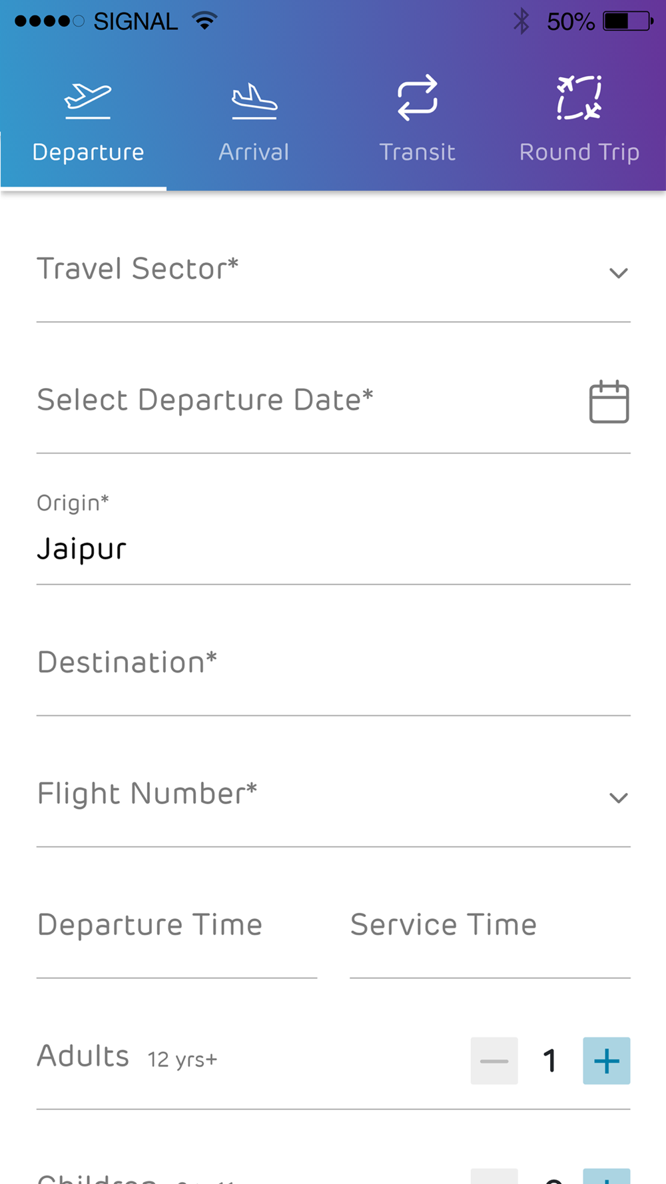666x1184 pixels.
Task: Expand the Flight Number dropdown chevron
Action: pyautogui.click(x=619, y=798)
